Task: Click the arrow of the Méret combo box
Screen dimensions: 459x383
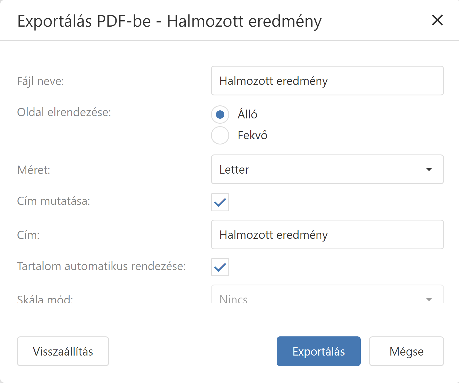Action: click(429, 169)
